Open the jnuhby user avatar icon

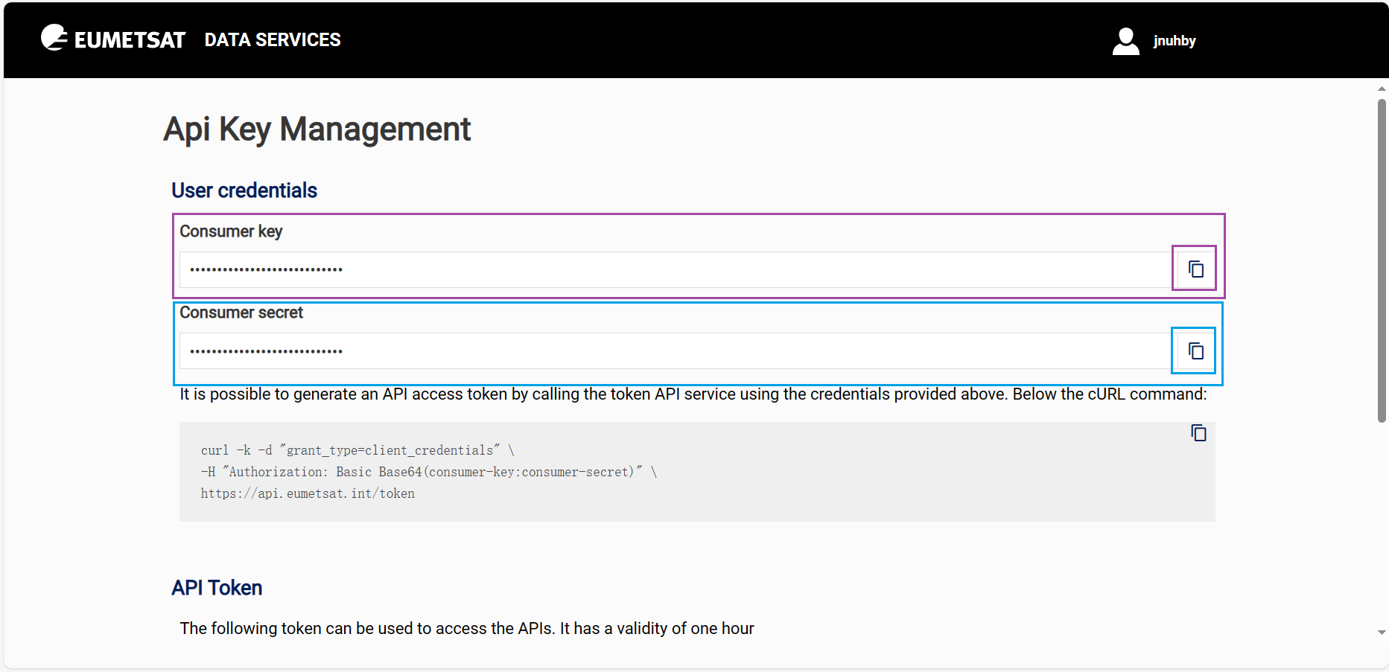(1125, 41)
